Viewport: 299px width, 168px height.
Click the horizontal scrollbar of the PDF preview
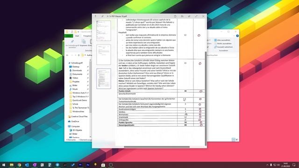pyautogui.click(x=157, y=147)
